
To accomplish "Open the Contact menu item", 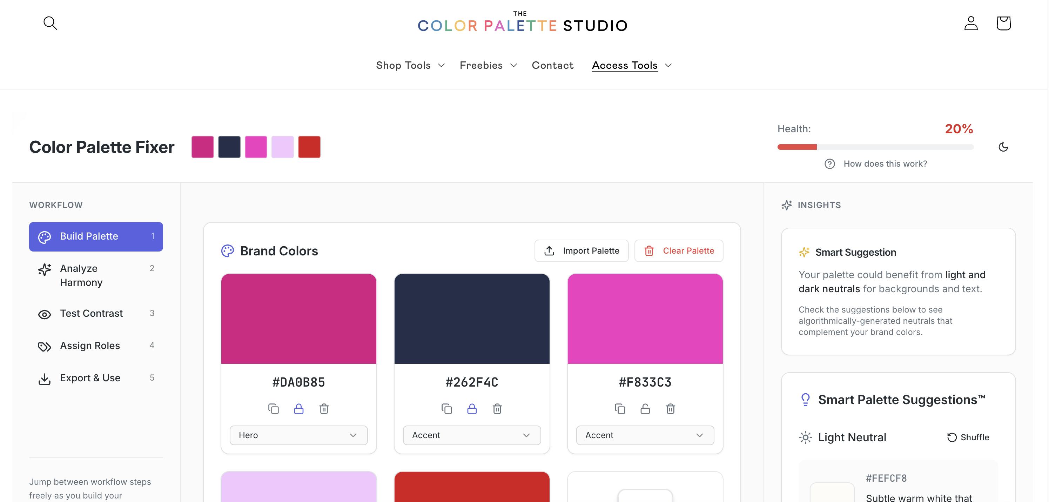I will 552,65.
